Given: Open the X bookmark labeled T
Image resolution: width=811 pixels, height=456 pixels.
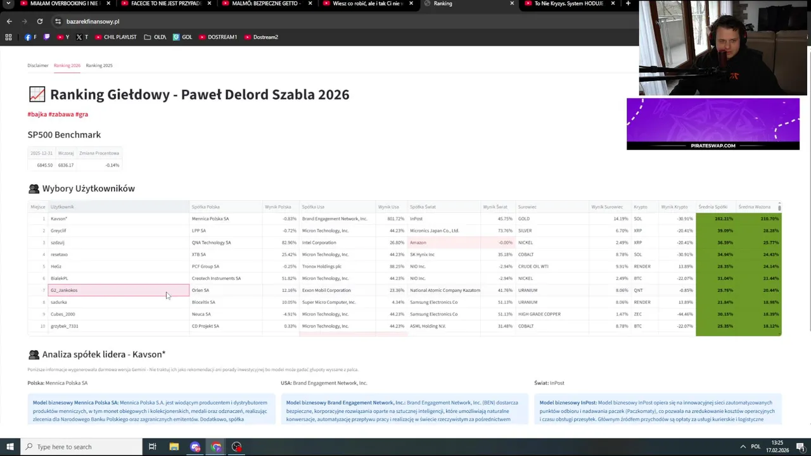Looking at the screenshot, I should click(82, 37).
